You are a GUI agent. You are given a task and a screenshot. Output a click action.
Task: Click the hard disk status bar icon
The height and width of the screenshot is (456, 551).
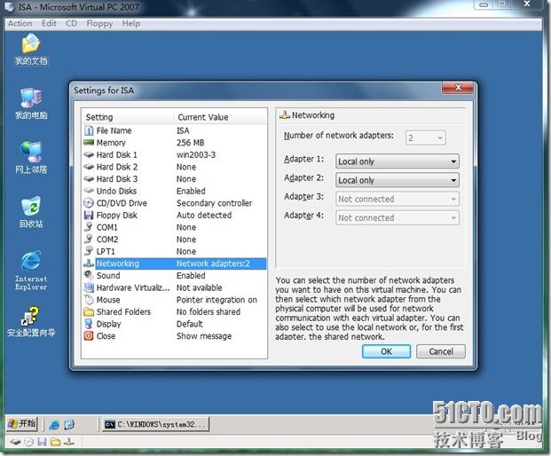15,442
